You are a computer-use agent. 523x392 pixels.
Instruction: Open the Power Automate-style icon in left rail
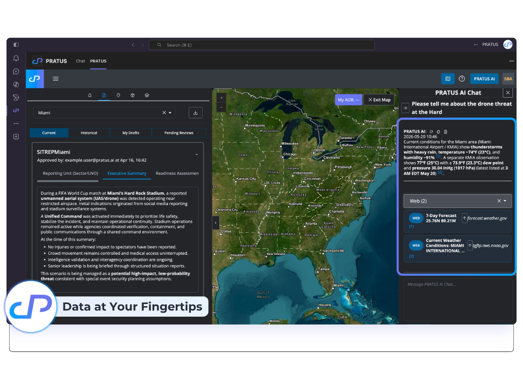pyautogui.click(x=16, y=97)
